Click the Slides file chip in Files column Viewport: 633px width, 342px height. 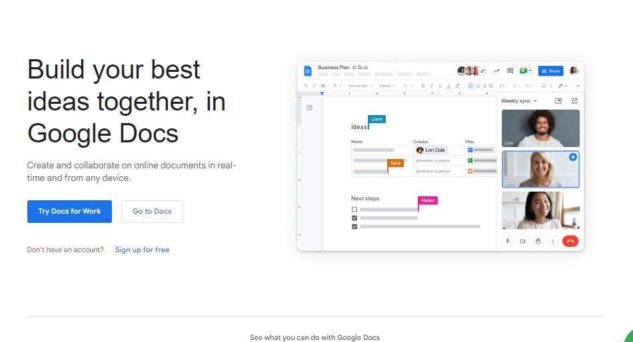pos(481,171)
